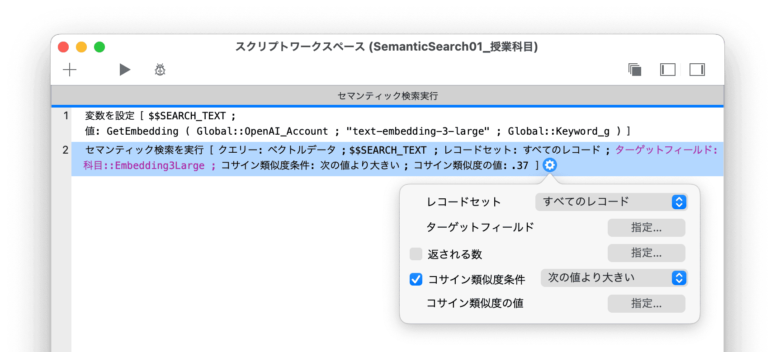The image size is (775, 352).
Task: Click 指定... beside 返される数
Action: click(x=646, y=253)
